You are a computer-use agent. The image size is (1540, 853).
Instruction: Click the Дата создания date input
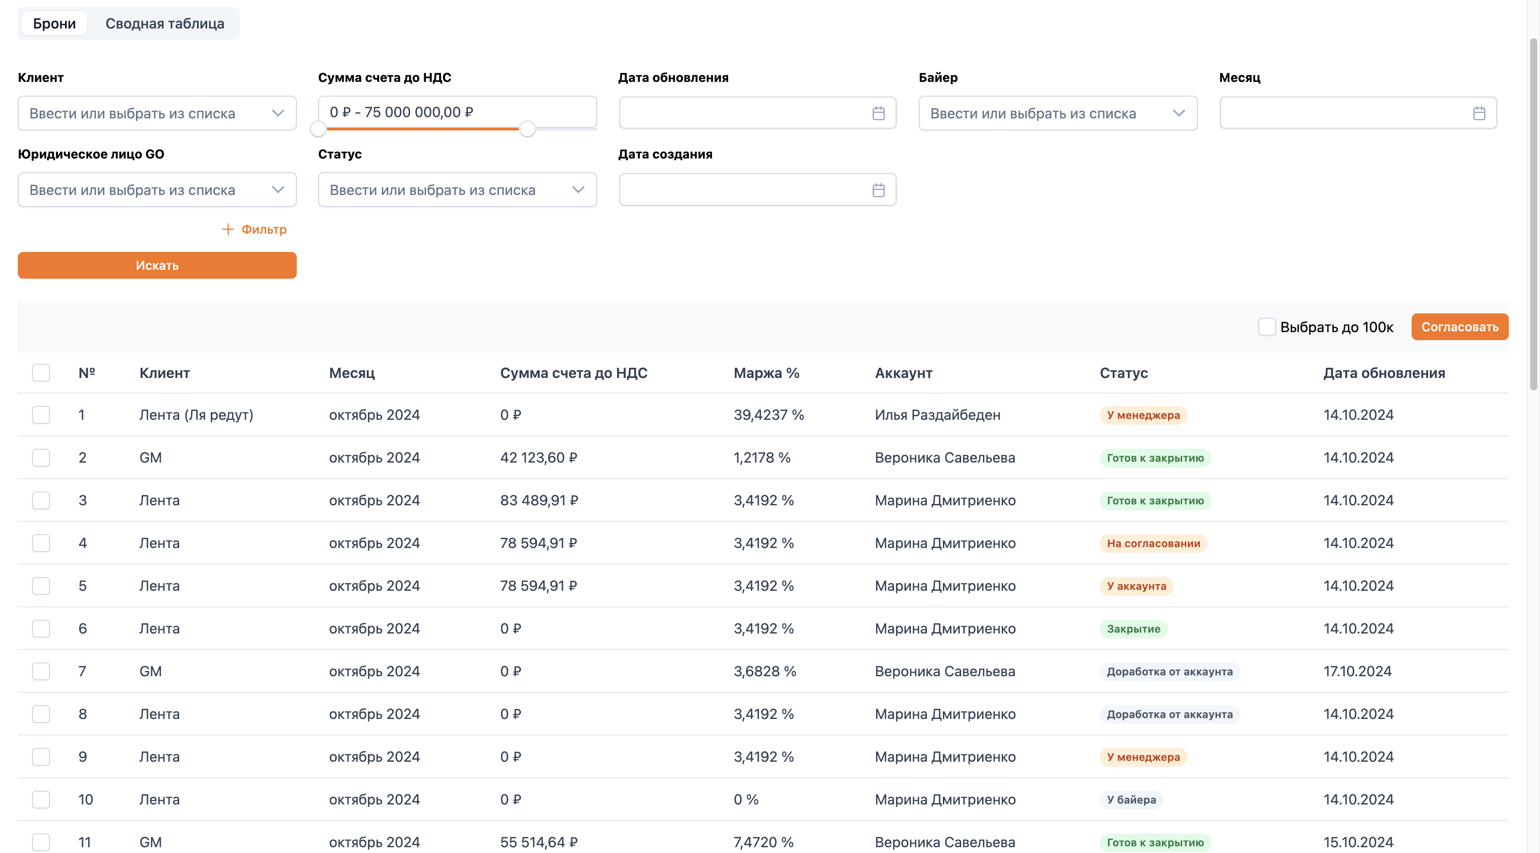758,190
